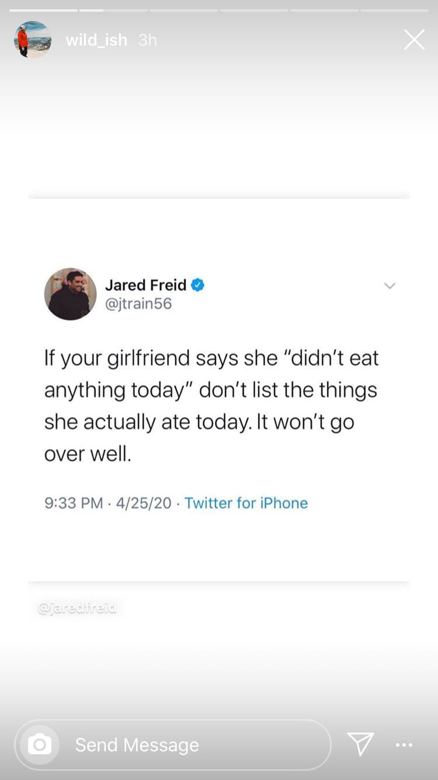Open the wild_ish username link
The height and width of the screenshot is (780, 438).
point(96,40)
